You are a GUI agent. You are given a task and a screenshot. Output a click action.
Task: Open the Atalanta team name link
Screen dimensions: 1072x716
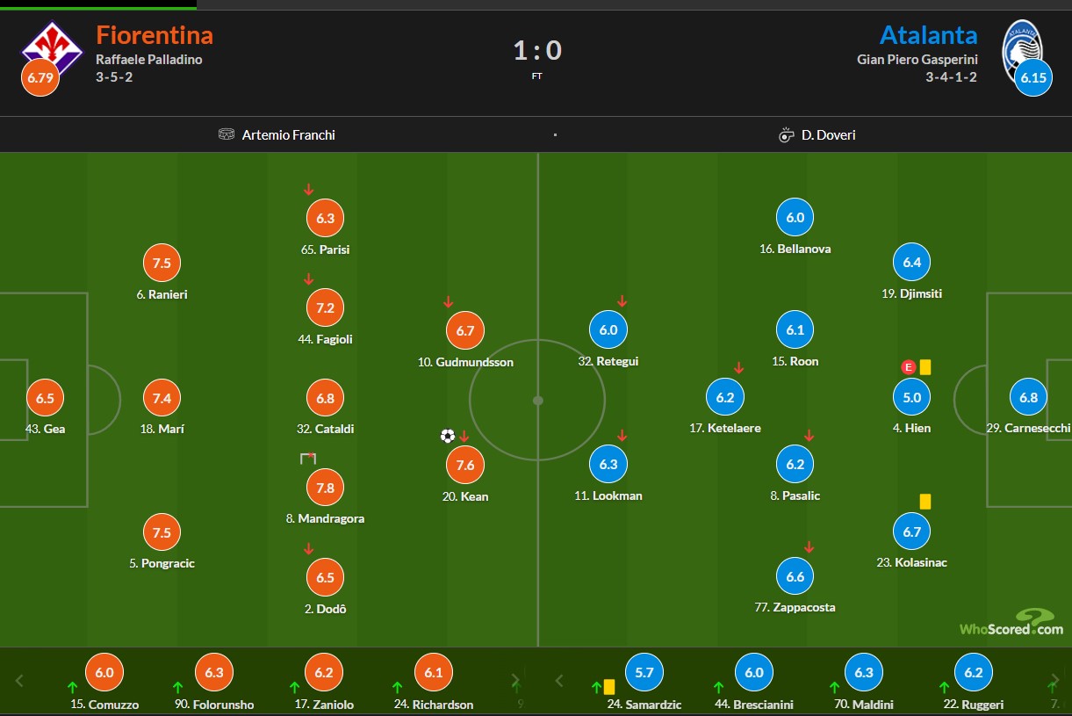coord(928,35)
